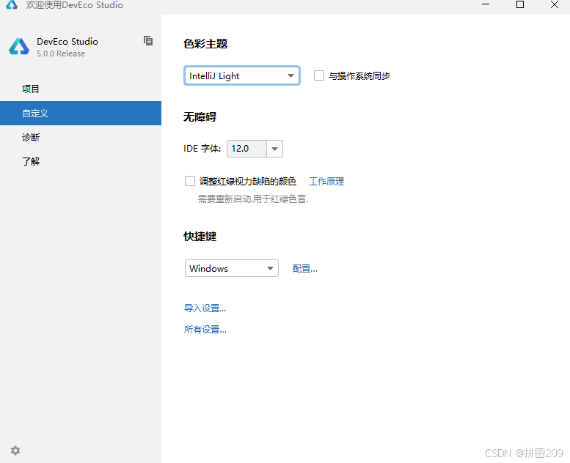Close the DevEco Studio welcome window

[x=555, y=4]
